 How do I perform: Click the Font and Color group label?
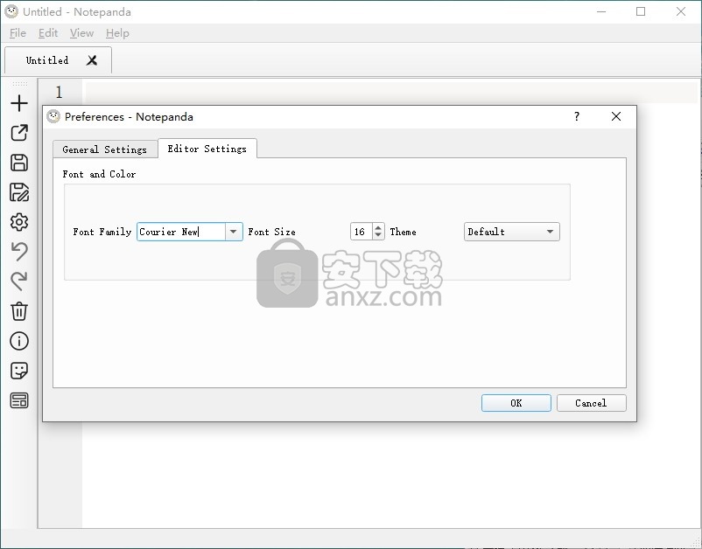99,174
